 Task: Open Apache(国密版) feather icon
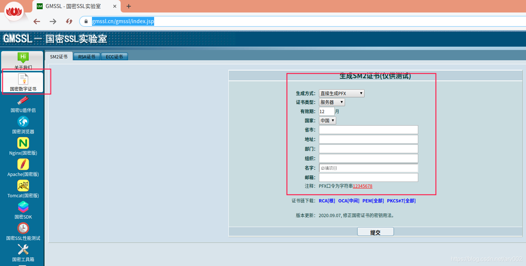tap(23, 164)
